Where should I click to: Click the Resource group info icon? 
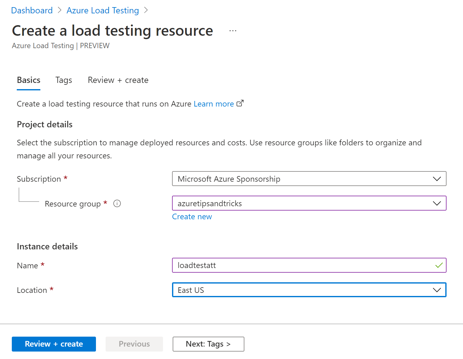117,203
